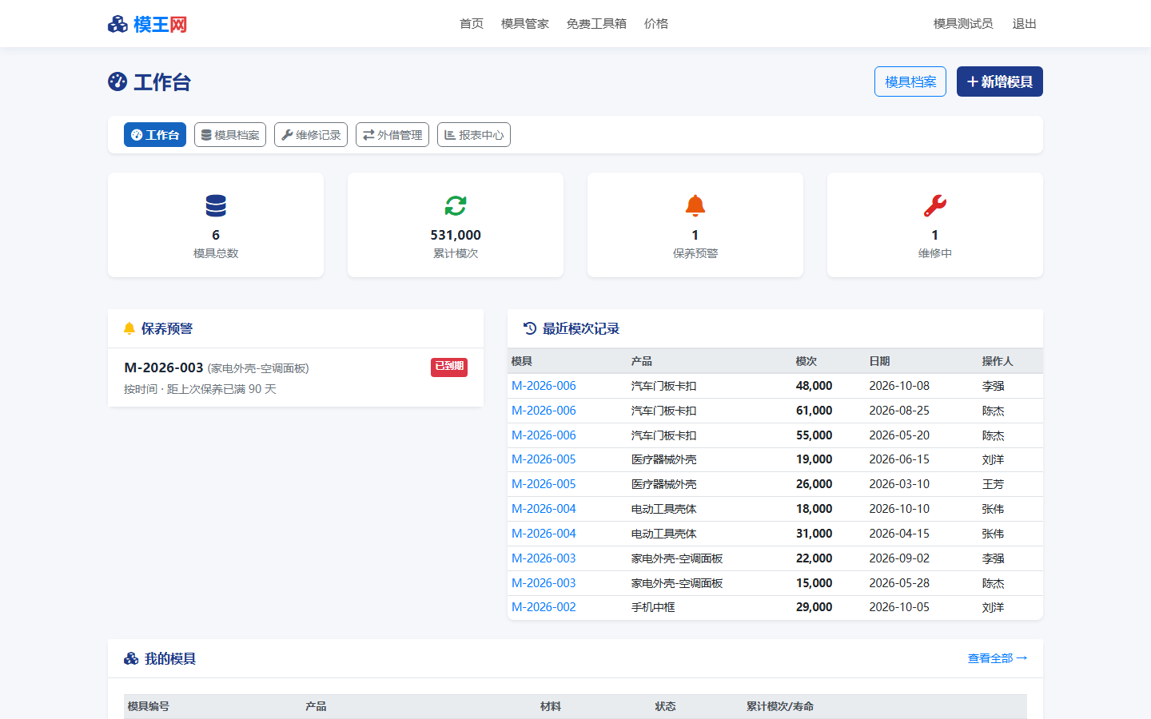The image size is (1151, 719).
Task: Click the dashboard gauge icon beside 工作台 heading
Action: point(117,81)
